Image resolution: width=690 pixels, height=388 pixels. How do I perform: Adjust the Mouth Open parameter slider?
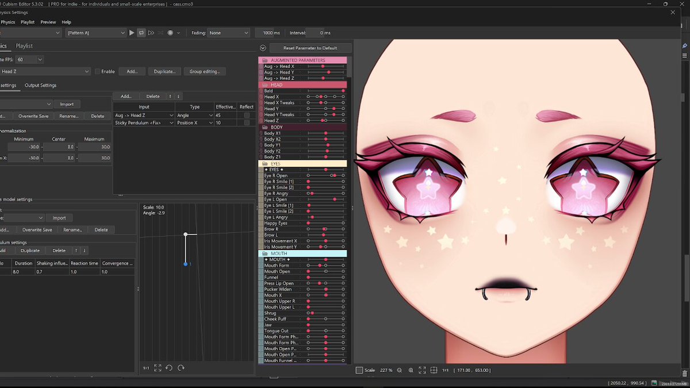pyautogui.click(x=325, y=271)
